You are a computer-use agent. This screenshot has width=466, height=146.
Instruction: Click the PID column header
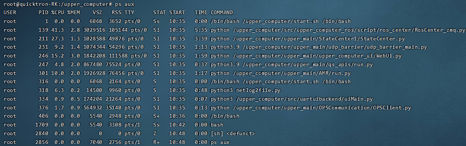coord(43,13)
